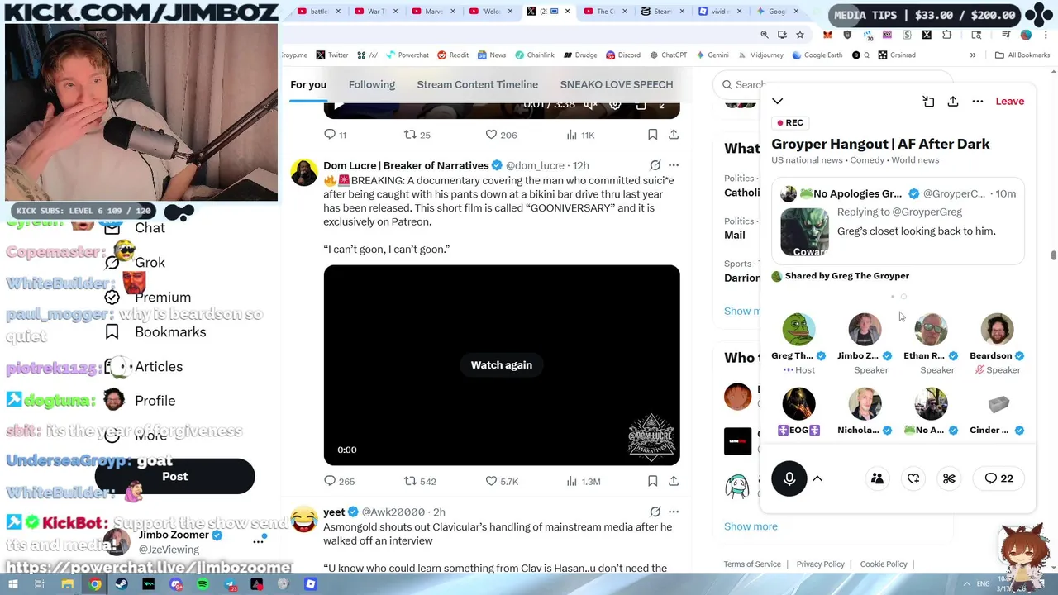Viewport: 1058px width, 595px height.
Task: Send a heart reaction in the Space
Action: [x=913, y=478]
